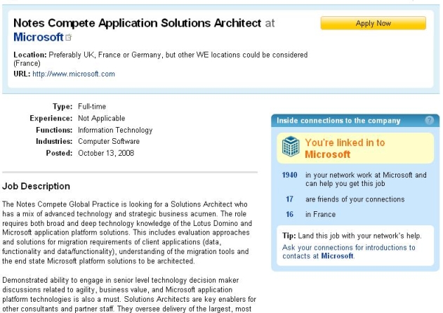
Task: Select the 16 connections in France count
Action: (x=289, y=214)
